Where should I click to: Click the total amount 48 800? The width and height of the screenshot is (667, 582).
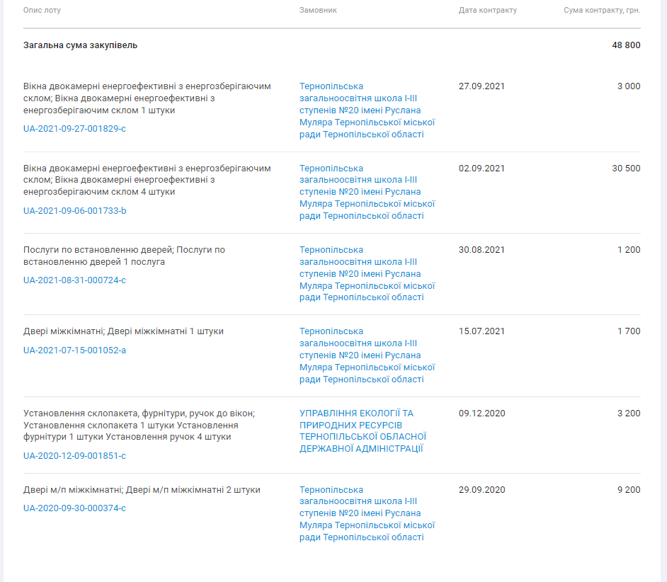(626, 45)
